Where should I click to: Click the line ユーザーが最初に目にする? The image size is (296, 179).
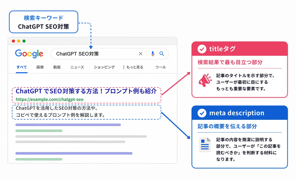tap(242, 82)
